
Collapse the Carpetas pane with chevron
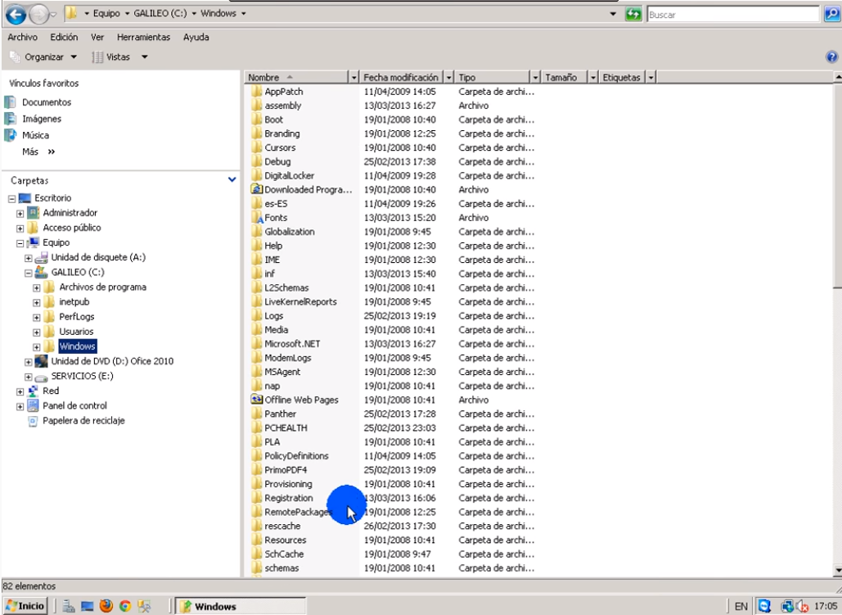[232, 179]
